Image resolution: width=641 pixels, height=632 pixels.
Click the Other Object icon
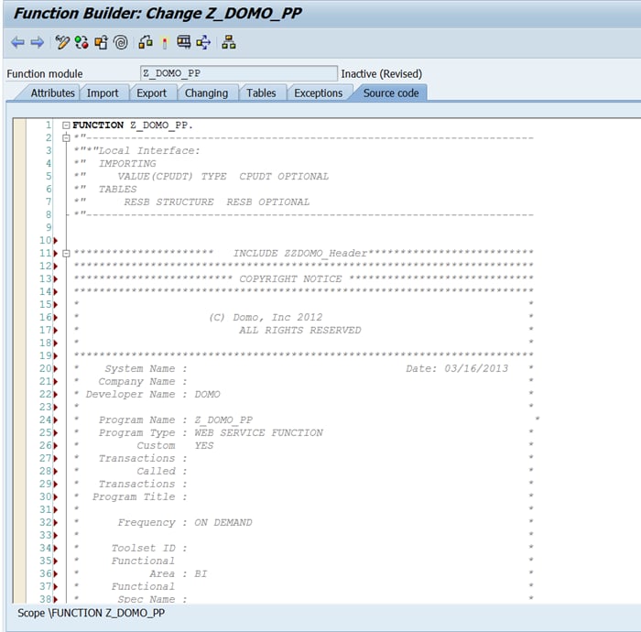(101, 42)
